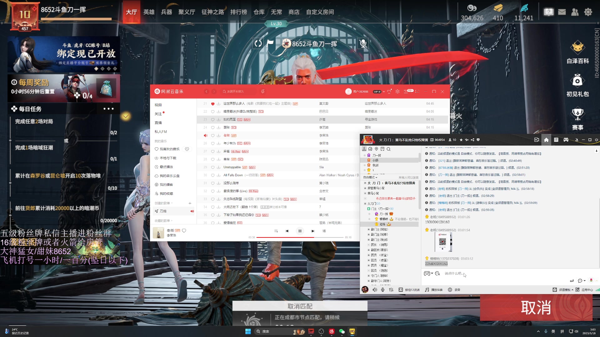Click the 取消 cancel matchmaking button
The height and width of the screenshot is (337, 600).
[537, 308]
